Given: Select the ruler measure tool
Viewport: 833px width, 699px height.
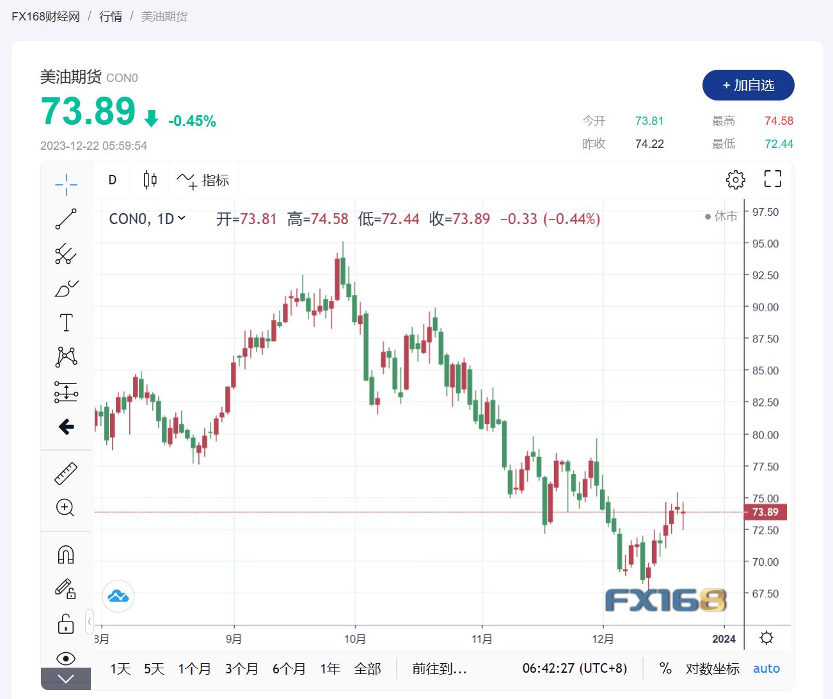Looking at the screenshot, I should click(66, 474).
